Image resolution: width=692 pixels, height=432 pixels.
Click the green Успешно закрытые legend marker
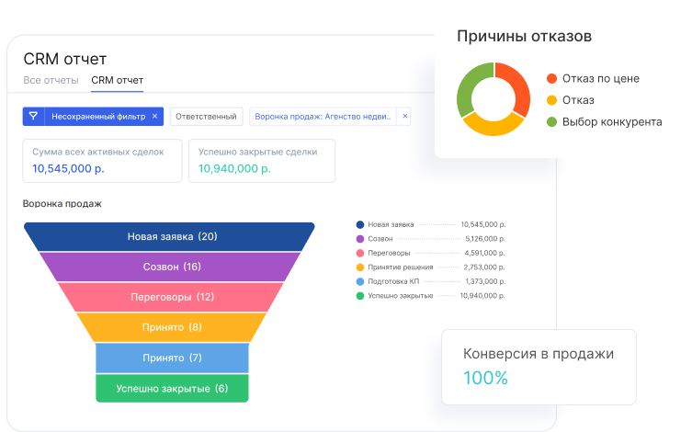[x=359, y=296]
